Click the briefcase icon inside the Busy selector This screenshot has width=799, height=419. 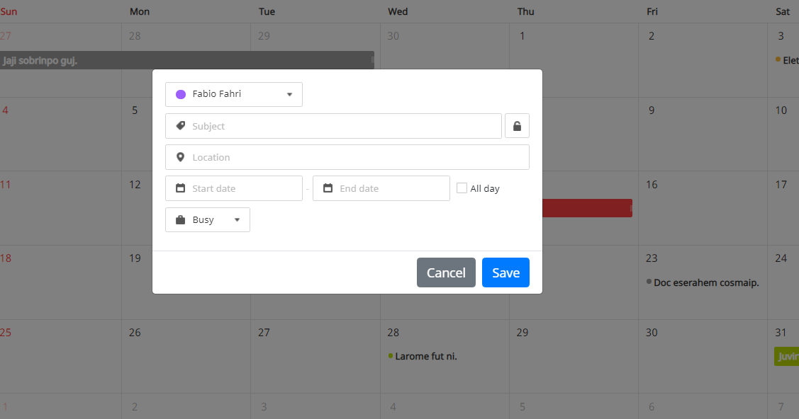[x=179, y=219]
